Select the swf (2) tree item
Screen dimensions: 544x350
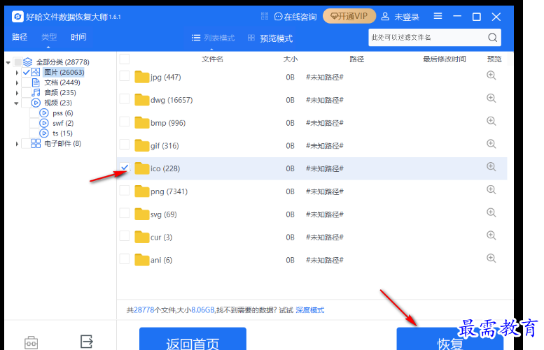tap(63, 123)
